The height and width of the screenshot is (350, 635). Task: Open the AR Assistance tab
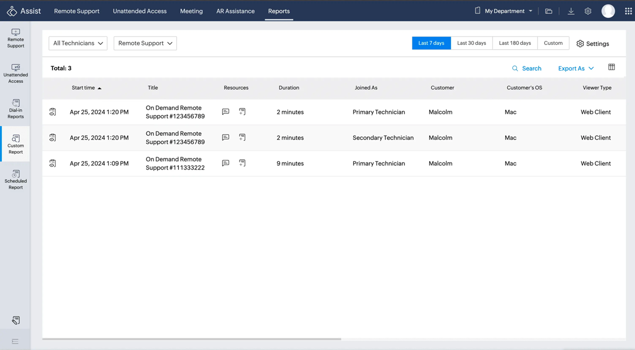click(235, 11)
